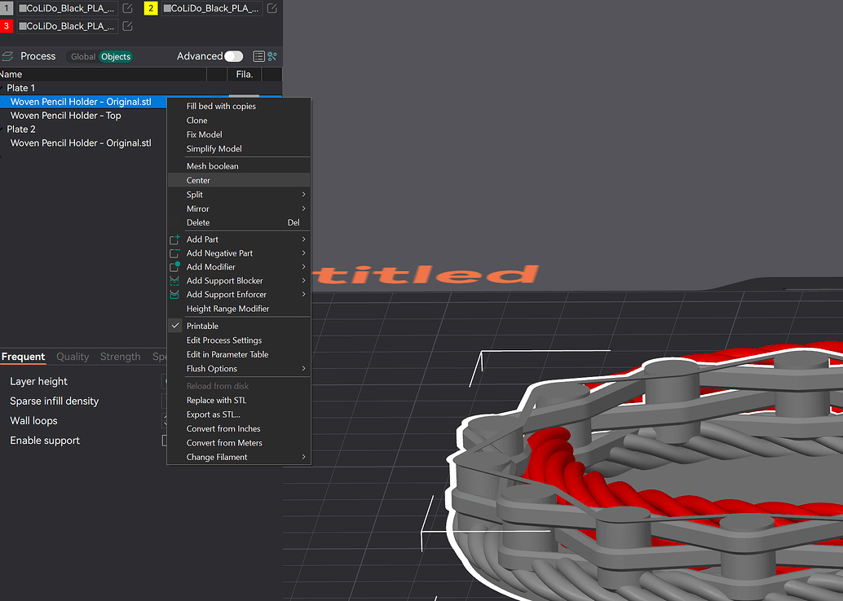Expand the Add Modifier submenu
The width and height of the screenshot is (843, 601).
click(239, 266)
